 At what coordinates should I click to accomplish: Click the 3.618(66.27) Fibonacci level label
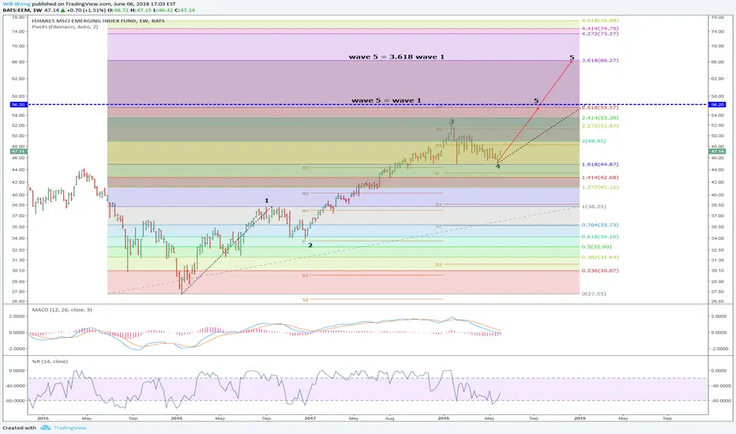[600, 61]
